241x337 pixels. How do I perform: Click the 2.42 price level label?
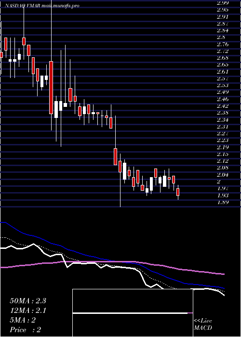pos(222,106)
